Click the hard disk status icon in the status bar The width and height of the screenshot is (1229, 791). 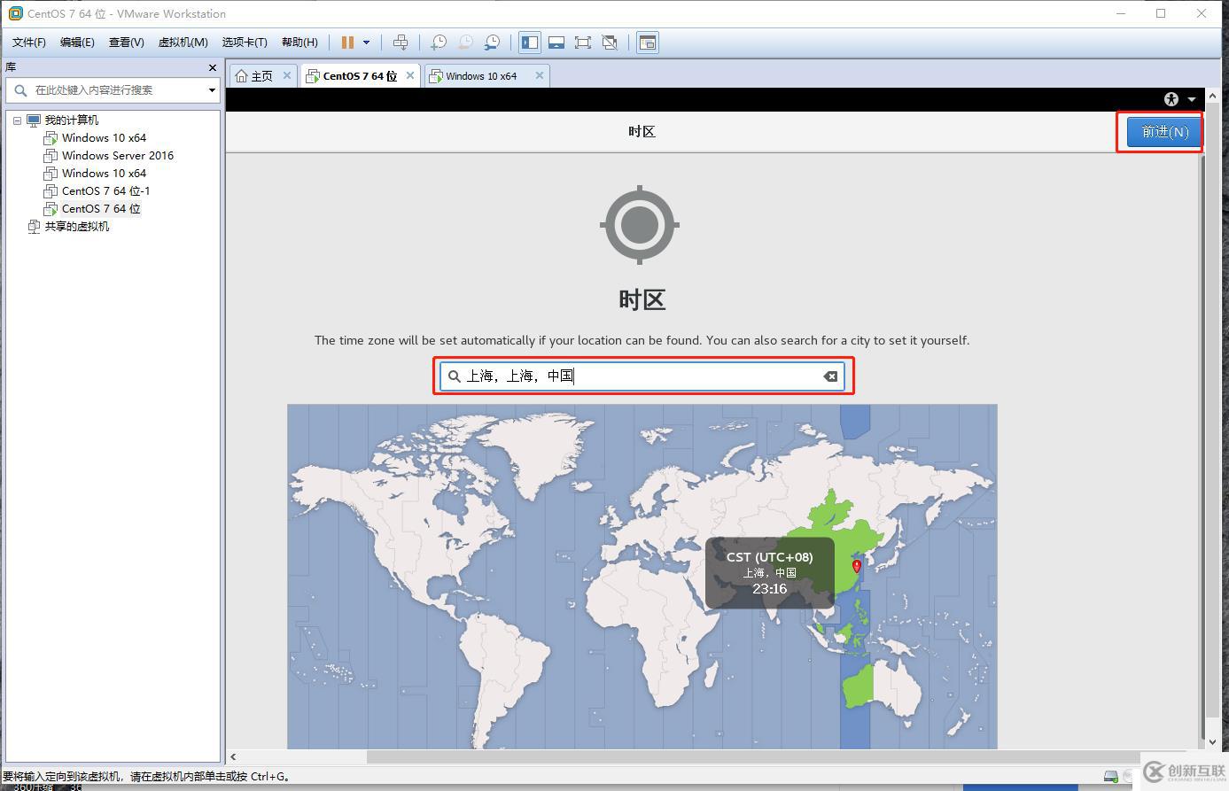point(1111,777)
